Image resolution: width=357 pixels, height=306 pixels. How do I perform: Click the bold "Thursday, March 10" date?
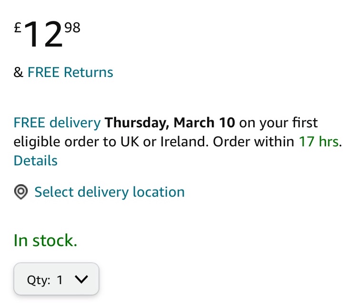click(170, 123)
